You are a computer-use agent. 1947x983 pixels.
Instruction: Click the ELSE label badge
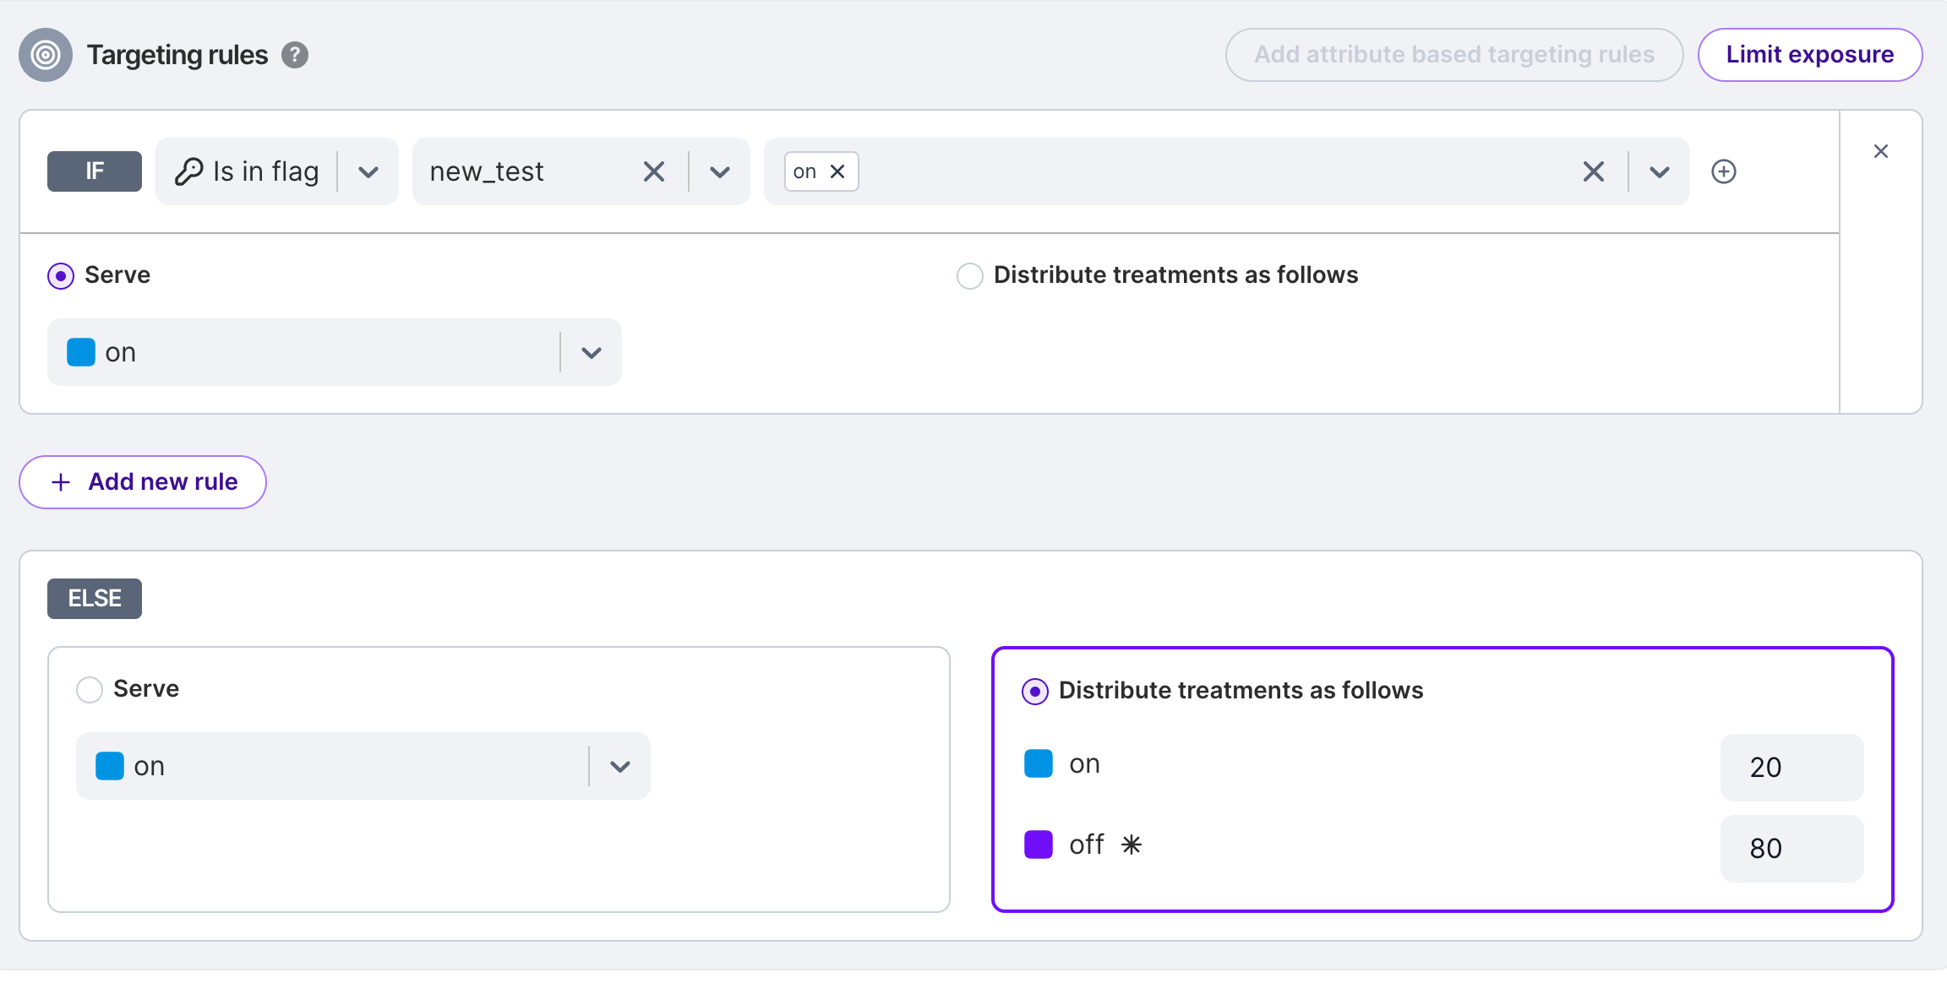(x=95, y=599)
